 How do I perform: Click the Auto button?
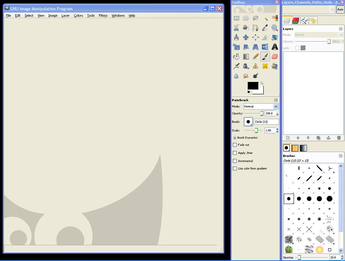340,9
